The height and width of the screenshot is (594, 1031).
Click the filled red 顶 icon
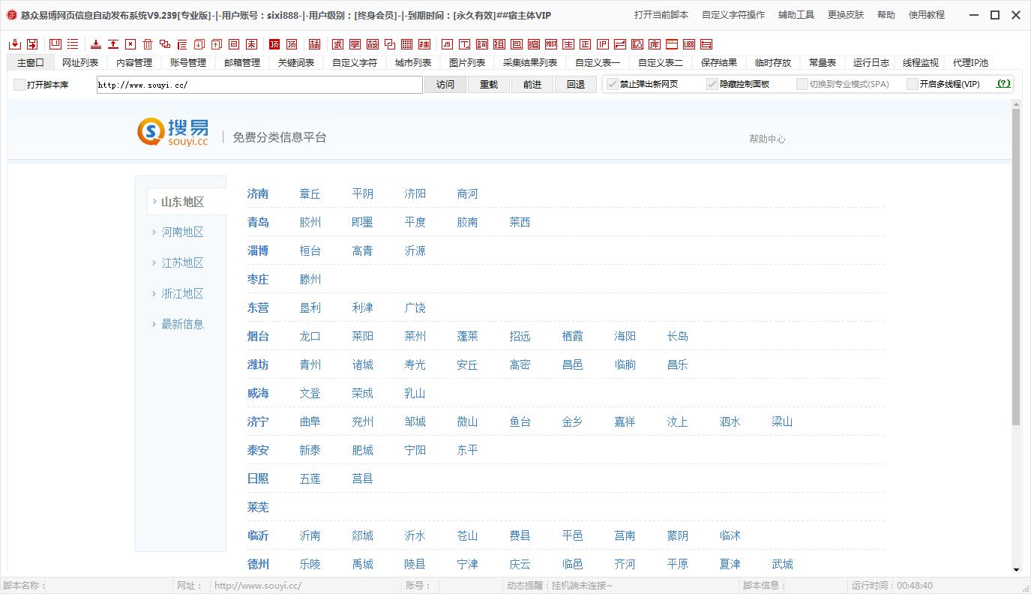(274, 44)
